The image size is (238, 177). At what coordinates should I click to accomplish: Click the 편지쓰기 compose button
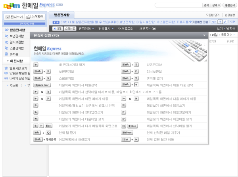click(x=14, y=17)
